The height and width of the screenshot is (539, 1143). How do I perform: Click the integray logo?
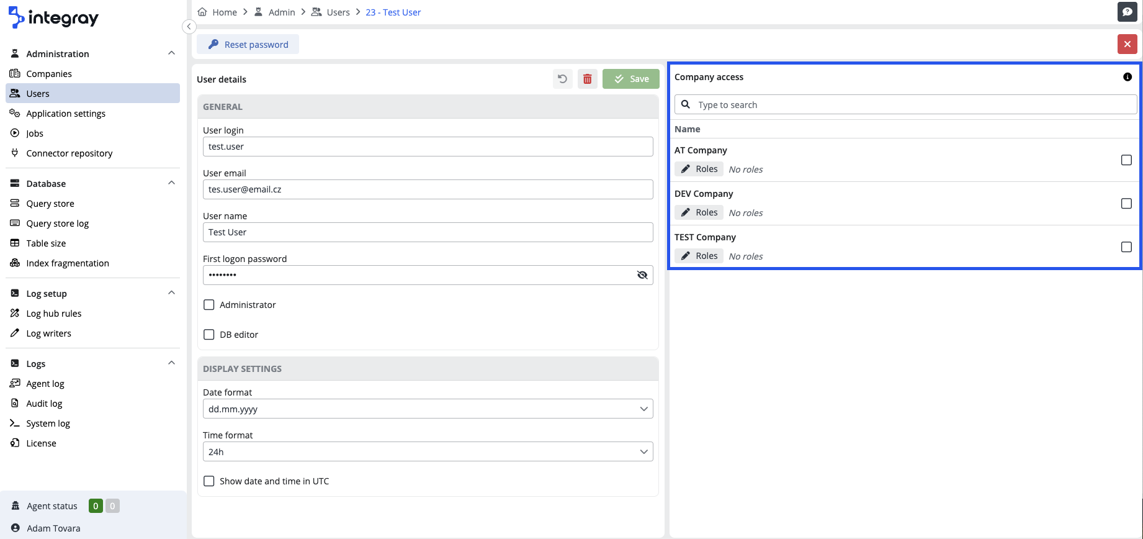(54, 18)
